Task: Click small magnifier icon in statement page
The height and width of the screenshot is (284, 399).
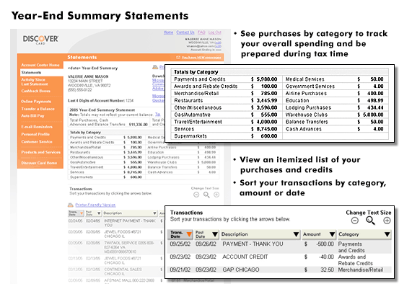Action: point(206,195)
